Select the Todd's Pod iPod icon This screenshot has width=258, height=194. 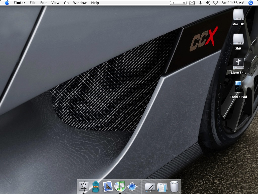(x=238, y=86)
